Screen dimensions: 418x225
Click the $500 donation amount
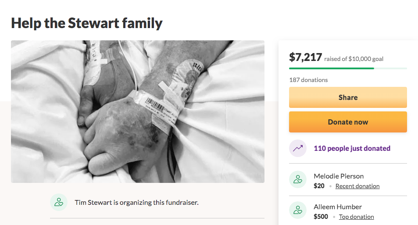(x=321, y=217)
